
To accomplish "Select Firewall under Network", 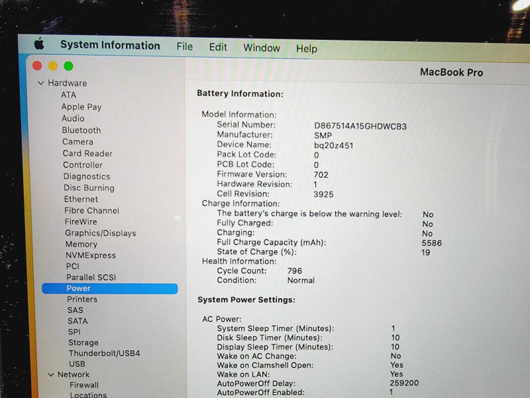I will pos(84,385).
